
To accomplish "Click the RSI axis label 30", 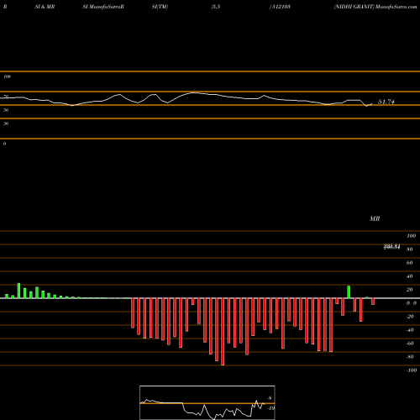I will pyautogui.click(x=6, y=123).
